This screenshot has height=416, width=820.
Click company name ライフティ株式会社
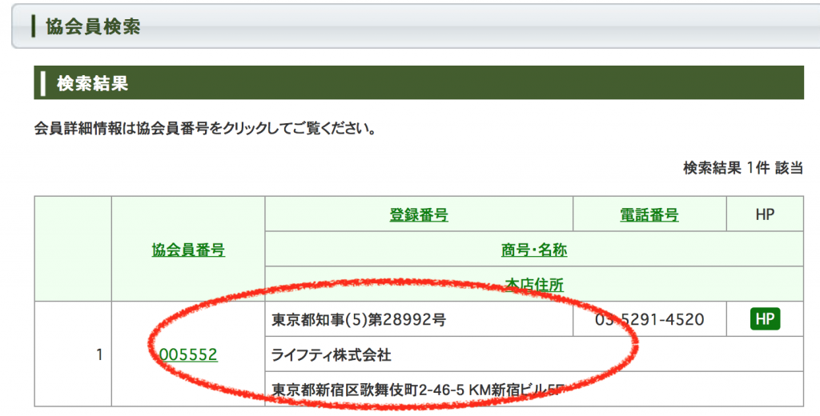[332, 354]
